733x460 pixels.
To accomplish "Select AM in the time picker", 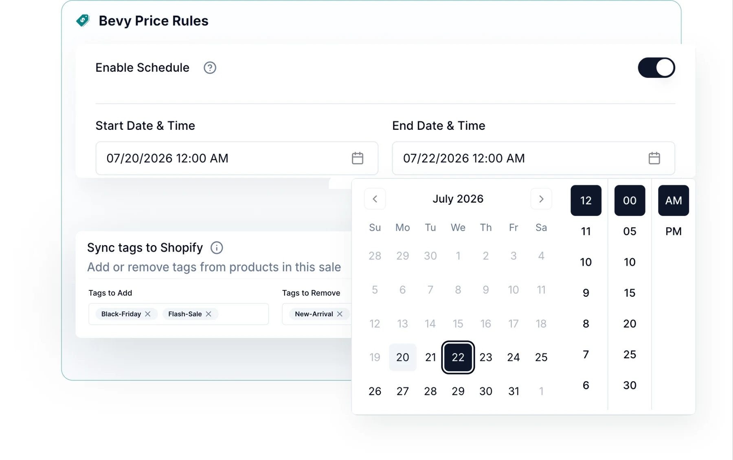I will [674, 200].
